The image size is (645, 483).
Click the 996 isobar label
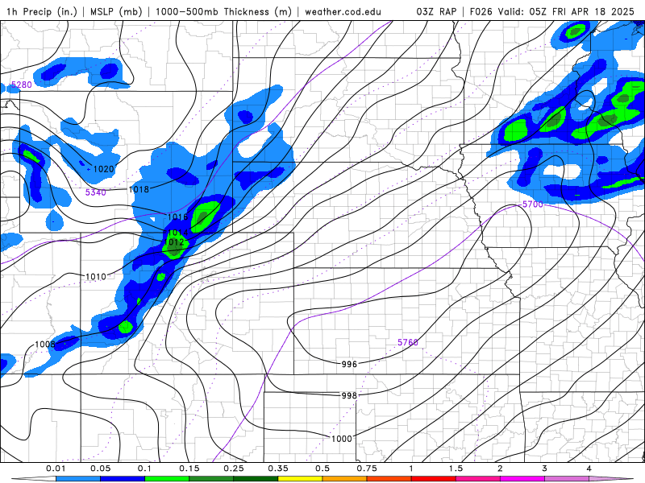point(349,364)
